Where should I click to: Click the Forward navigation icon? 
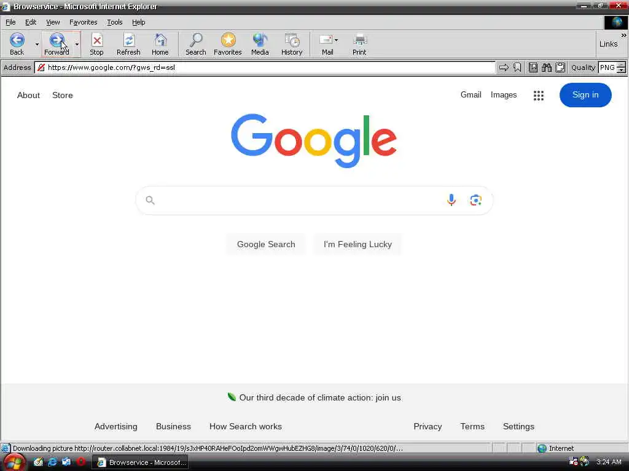(57, 40)
